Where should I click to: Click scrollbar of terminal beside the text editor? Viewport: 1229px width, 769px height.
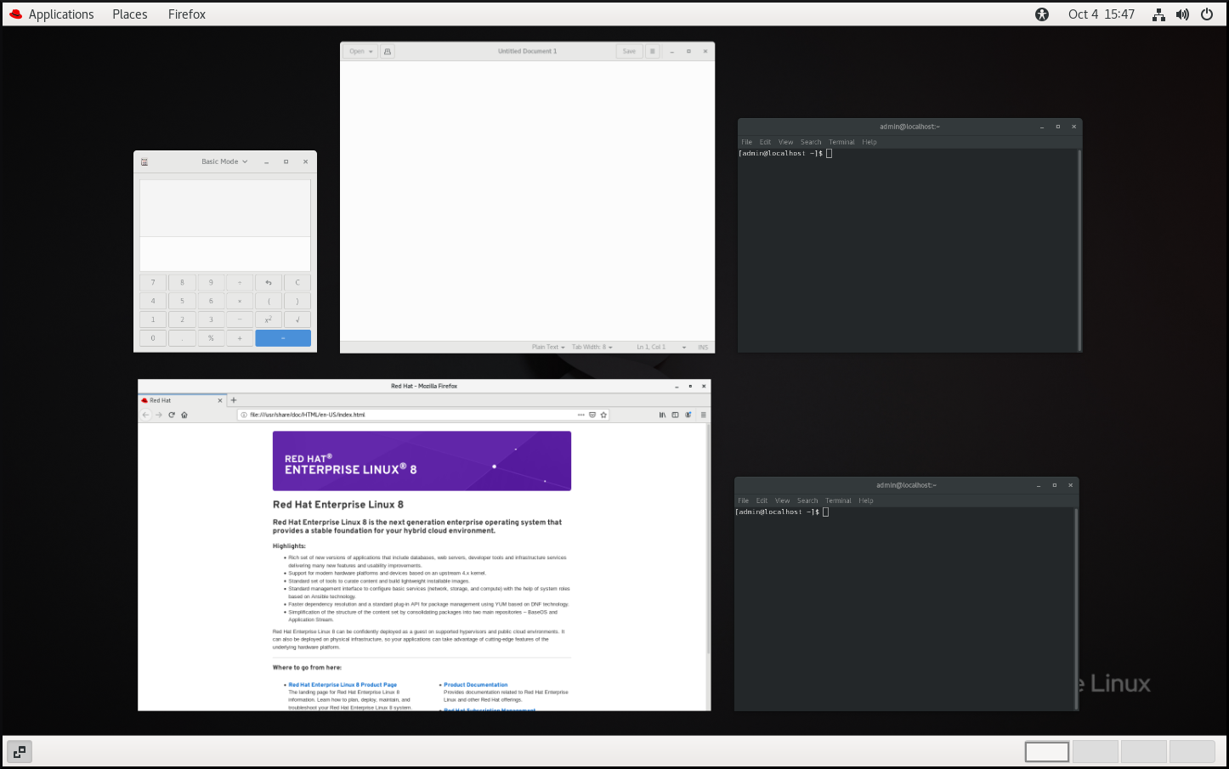1079,250
